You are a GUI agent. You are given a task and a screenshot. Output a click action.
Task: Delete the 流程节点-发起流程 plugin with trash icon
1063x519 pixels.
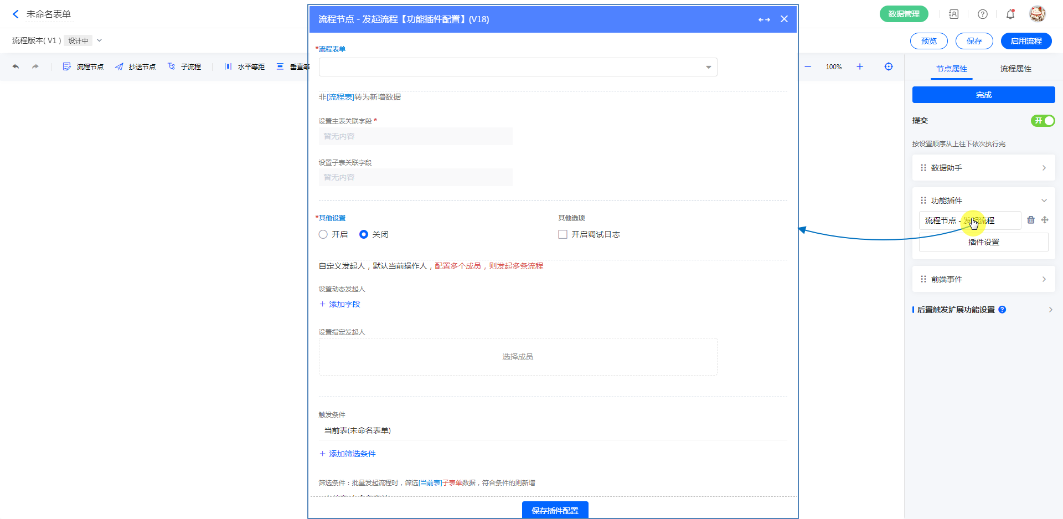[x=1030, y=220]
